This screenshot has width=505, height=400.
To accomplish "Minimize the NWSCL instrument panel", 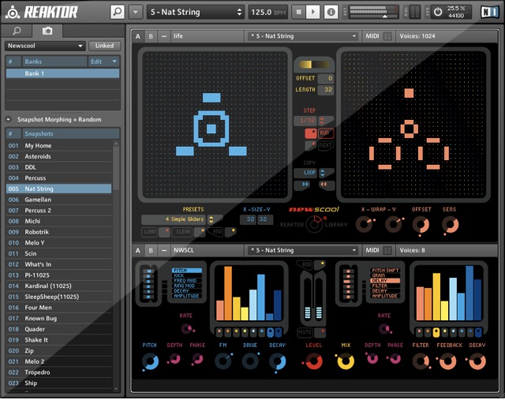I will 164,250.
